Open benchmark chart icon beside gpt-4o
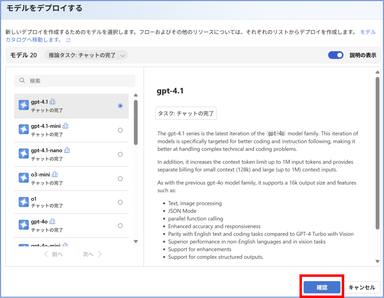This screenshot has height=298, width=384. click(52, 222)
